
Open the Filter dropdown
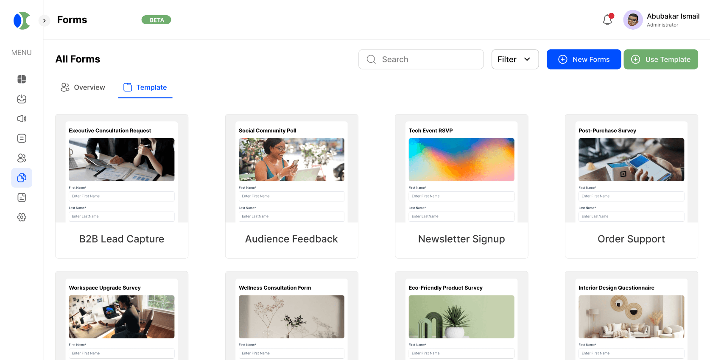[515, 59]
